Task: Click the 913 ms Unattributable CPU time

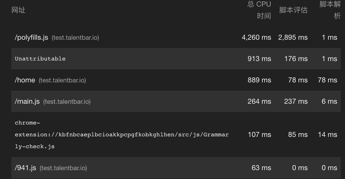Action: (259, 59)
